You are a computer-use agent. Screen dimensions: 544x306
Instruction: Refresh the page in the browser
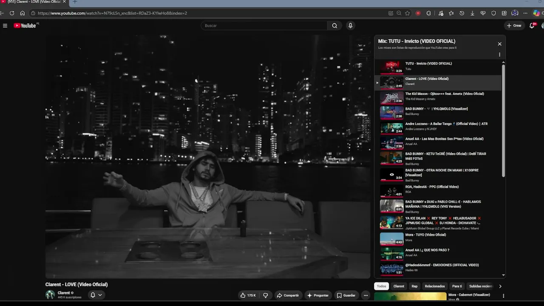[12, 13]
